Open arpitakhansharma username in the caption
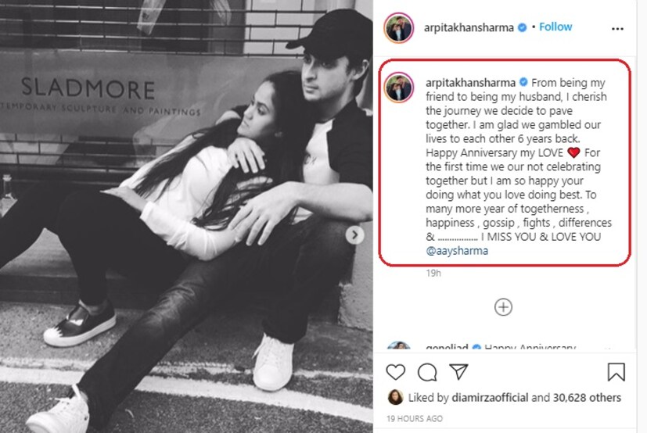The height and width of the screenshot is (433, 647). 470,83
